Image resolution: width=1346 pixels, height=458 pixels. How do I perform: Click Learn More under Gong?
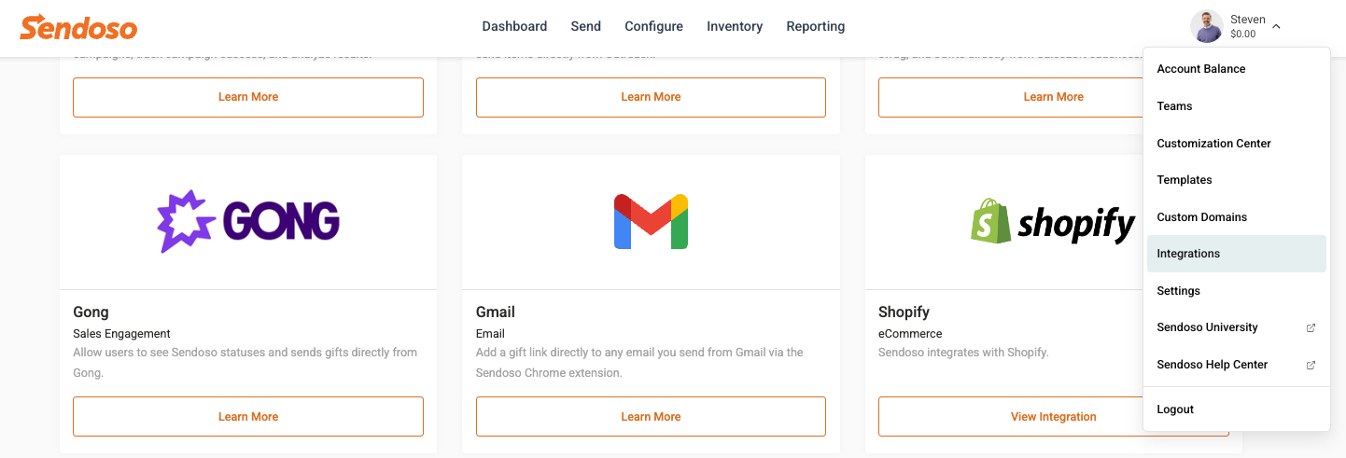click(248, 417)
